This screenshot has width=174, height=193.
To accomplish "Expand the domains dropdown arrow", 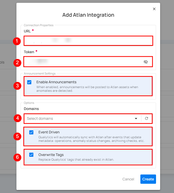I will [136, 118].
